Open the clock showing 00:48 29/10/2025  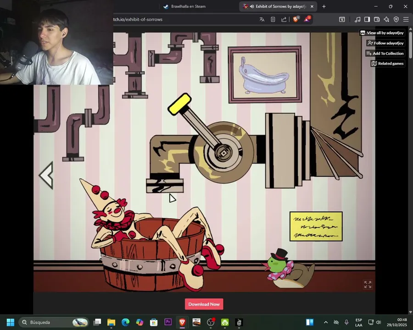point(396,322)
